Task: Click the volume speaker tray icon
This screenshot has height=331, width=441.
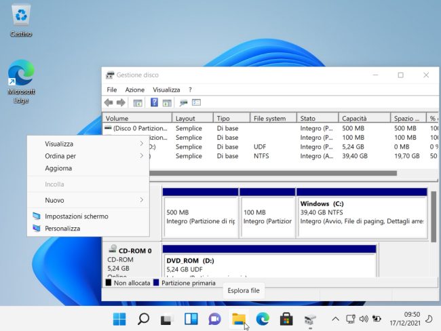Action: (364, 319)
